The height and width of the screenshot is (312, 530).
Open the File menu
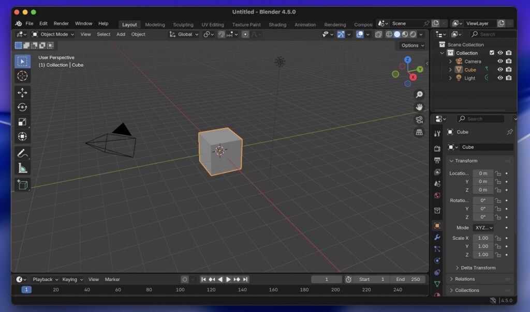pyautogui.click(x=30, y=24)
